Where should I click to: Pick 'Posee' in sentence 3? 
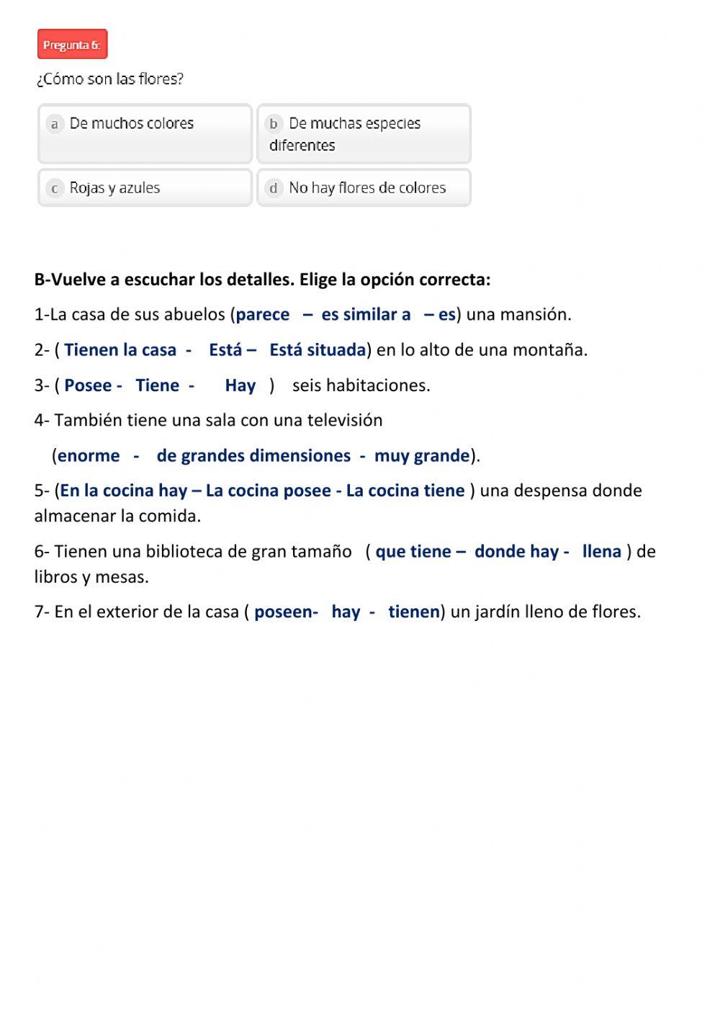coord(88,385)
